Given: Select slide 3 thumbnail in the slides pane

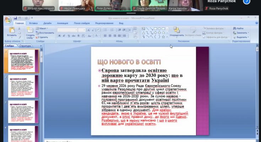Looking at the screenshot, I should pos(23,112).
